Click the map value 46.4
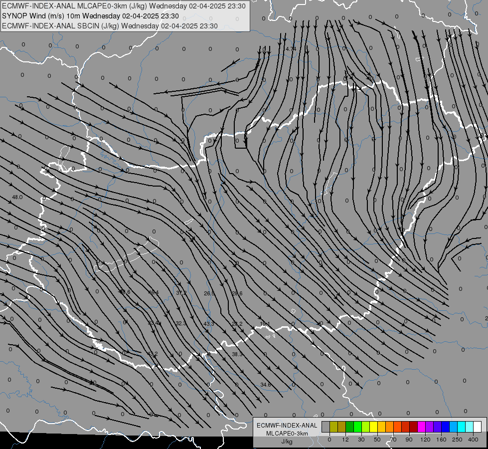Screen dimensions: 488x449 click(x=154, y=292)
